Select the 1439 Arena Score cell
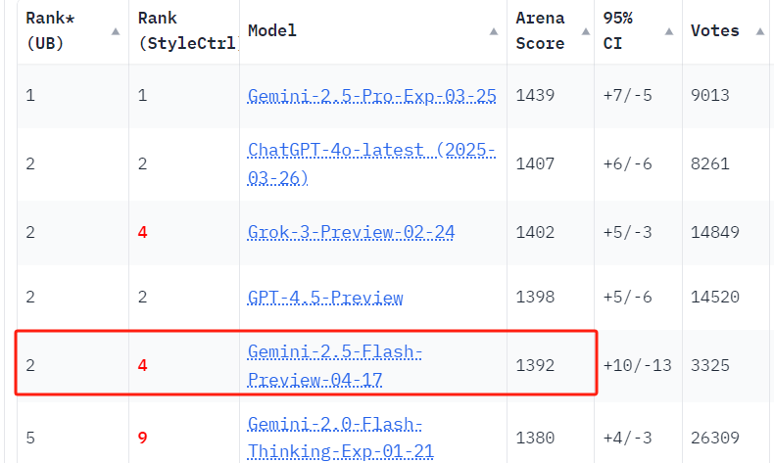The width and height of the screenshot is (774, 463). [x=535, y=95]
